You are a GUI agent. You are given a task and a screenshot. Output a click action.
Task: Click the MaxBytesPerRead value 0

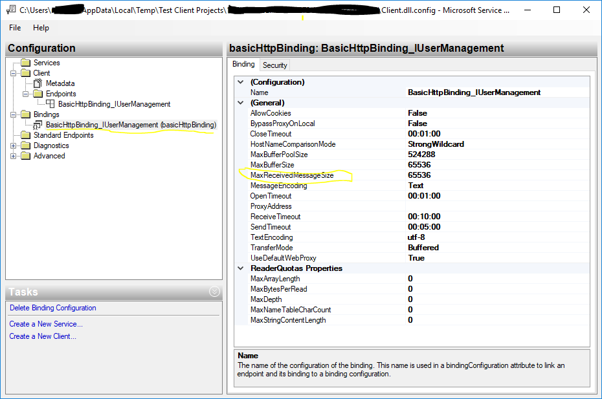coord(498,289)
